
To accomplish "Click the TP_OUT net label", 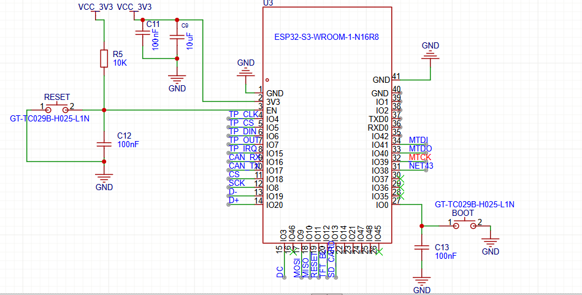I will [243, 140].
